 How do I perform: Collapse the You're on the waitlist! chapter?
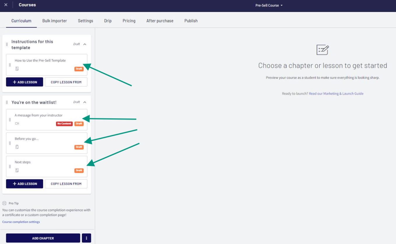coord(85,102)
